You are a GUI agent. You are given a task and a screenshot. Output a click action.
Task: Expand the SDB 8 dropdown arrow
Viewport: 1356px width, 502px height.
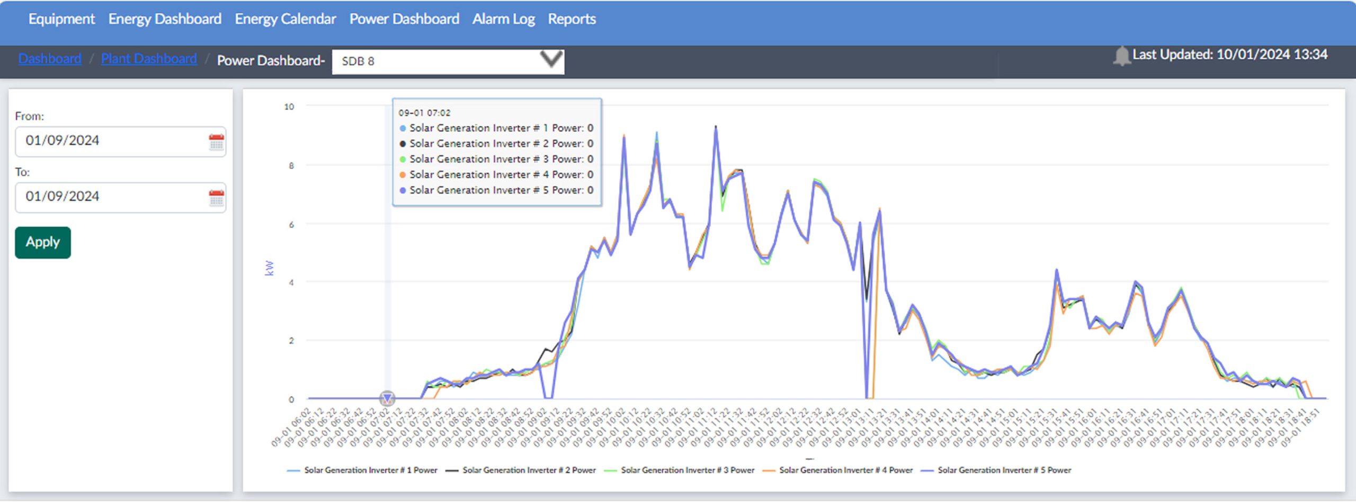pyautogui.click(x=551, y=59)
